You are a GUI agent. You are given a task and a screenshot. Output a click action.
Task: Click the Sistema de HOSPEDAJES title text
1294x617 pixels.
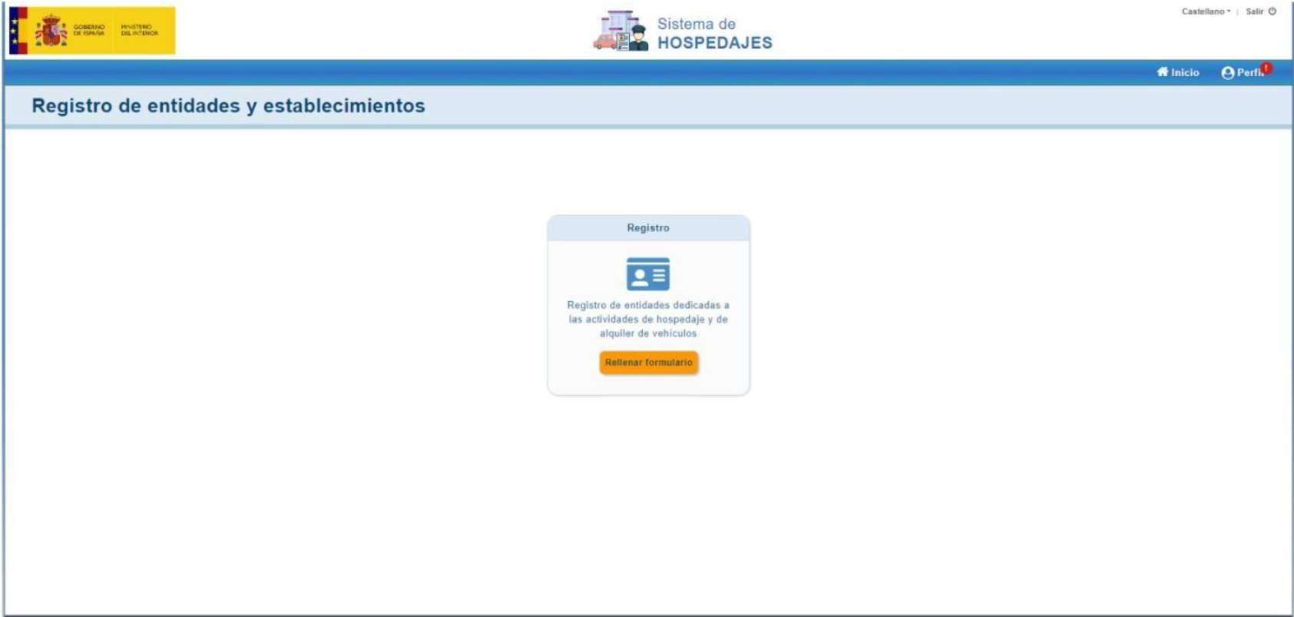point(713,34)
